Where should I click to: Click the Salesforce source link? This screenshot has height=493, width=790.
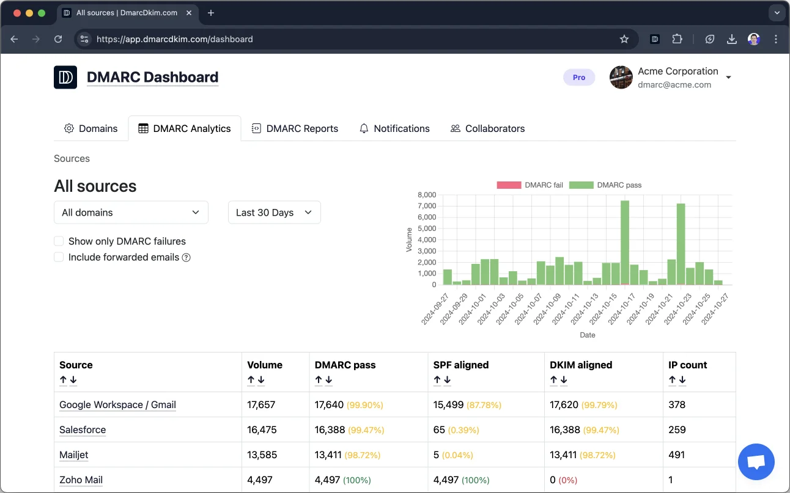click(83, 429)
